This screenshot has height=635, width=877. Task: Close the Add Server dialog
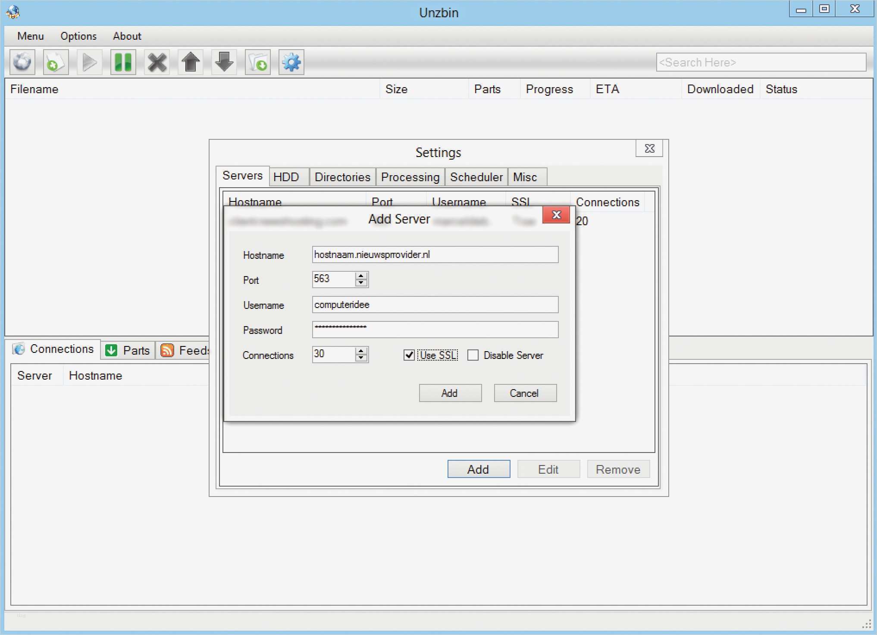click(556, 215)
